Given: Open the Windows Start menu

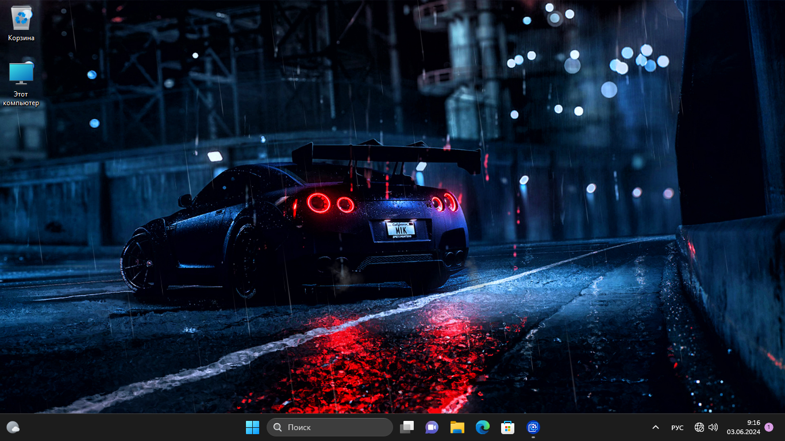Looking at the screenshot, I should pos(252,427).
